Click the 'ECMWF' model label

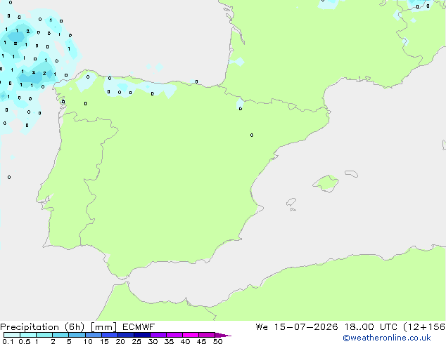point(139,327)
